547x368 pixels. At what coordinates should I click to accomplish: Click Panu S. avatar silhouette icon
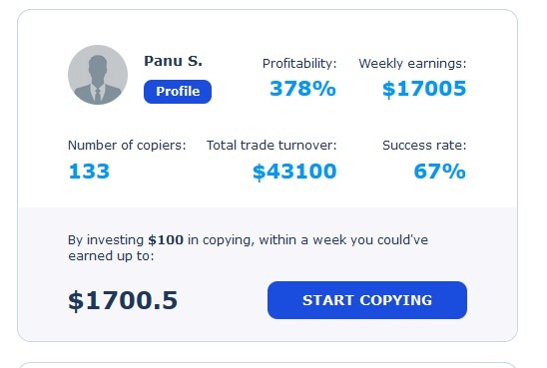click(98, 75)
